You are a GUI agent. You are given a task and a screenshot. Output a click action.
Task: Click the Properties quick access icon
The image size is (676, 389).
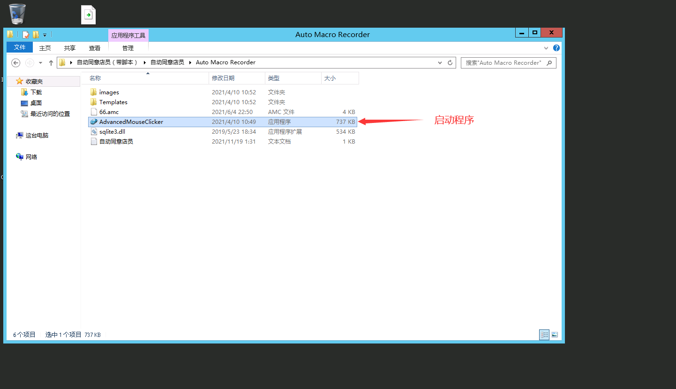(x=26, y=34)
